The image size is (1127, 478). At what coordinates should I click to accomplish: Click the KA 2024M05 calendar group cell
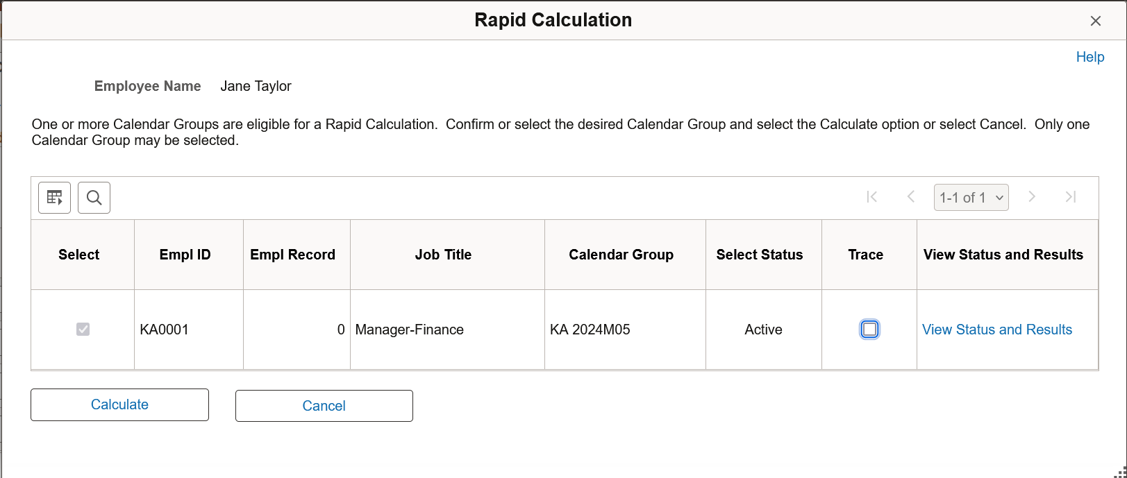coord(590,330)
